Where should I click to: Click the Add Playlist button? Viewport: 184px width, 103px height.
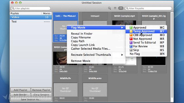tap(20, 90)
